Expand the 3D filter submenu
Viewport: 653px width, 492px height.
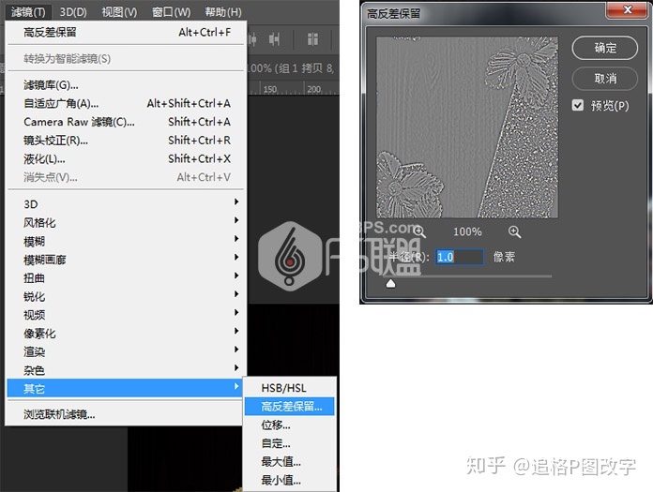(126, 204)
